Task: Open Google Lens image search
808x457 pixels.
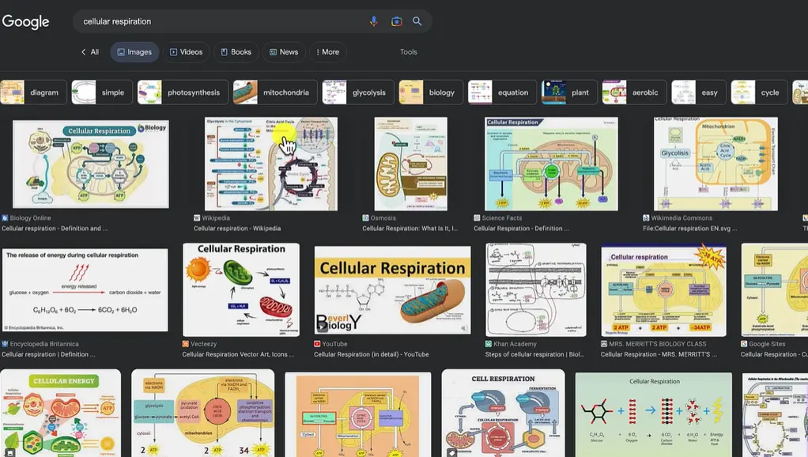Action: [396, 21]
